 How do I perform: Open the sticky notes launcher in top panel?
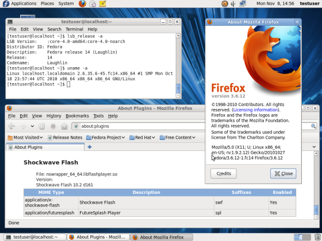pos(102,3)
